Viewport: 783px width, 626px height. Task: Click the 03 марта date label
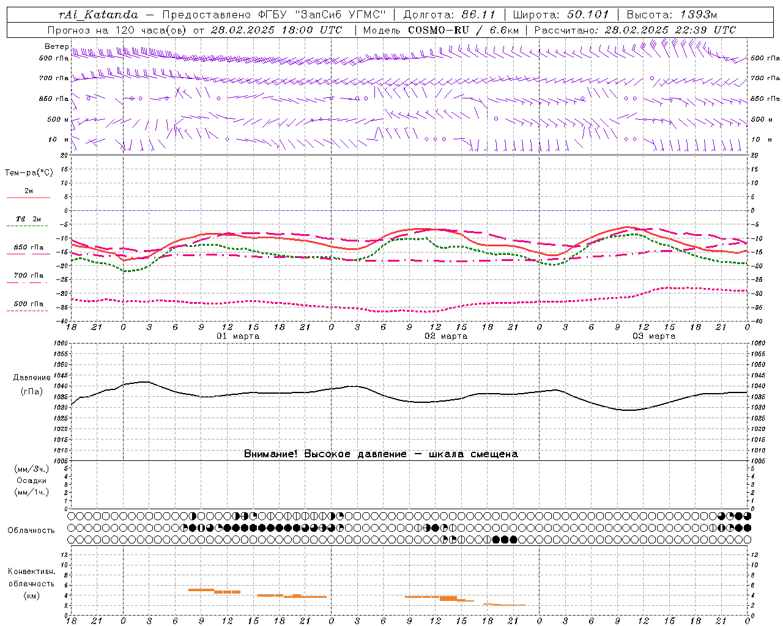654,336
